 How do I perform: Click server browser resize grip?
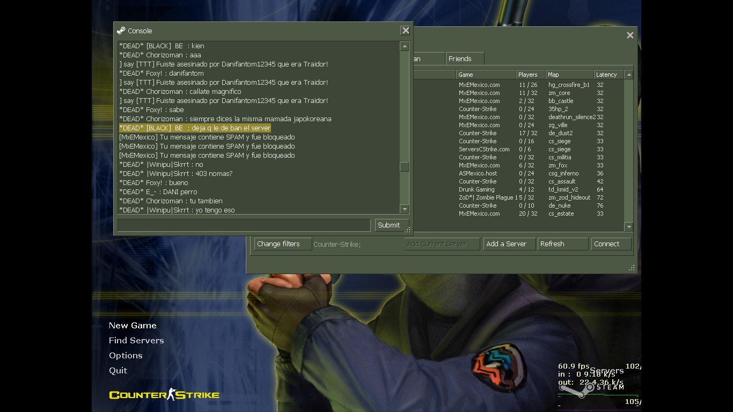coord(632,268)
